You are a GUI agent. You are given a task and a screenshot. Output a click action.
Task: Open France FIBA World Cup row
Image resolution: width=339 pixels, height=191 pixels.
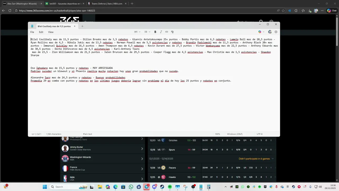pos(103,168)
